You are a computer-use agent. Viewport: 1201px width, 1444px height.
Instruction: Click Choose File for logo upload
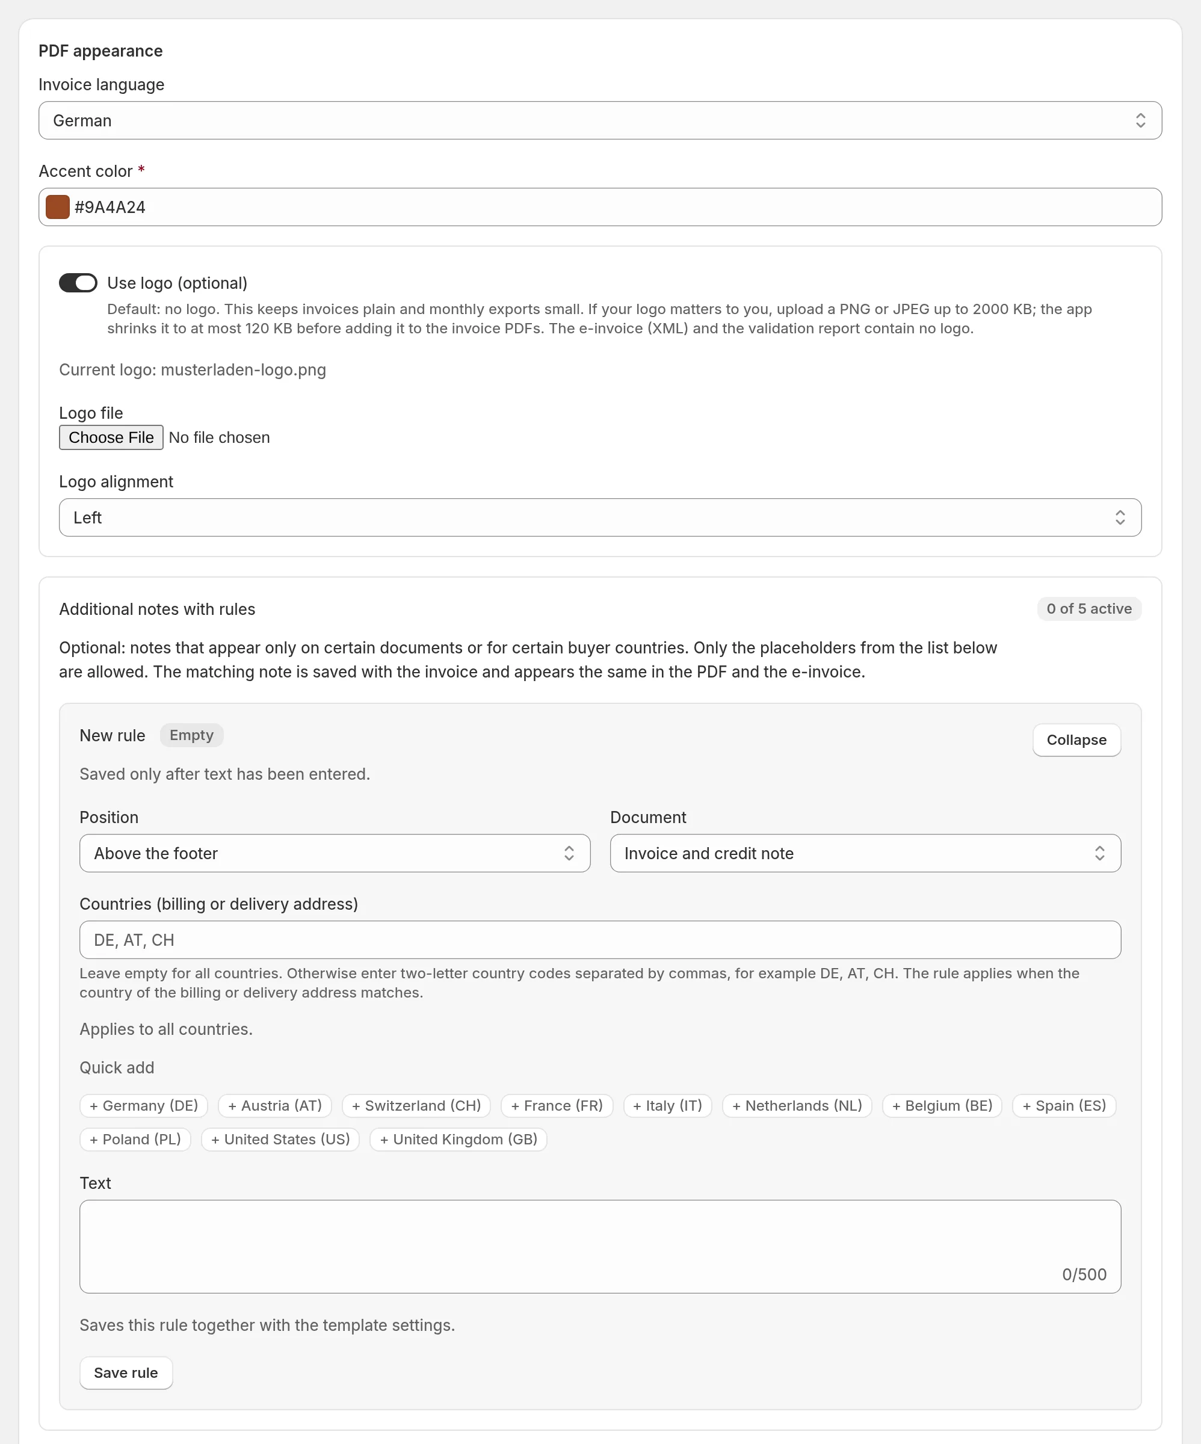point(111,437)
